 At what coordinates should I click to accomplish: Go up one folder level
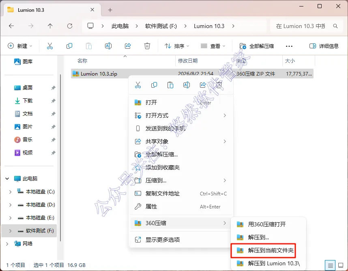point(50,26)
